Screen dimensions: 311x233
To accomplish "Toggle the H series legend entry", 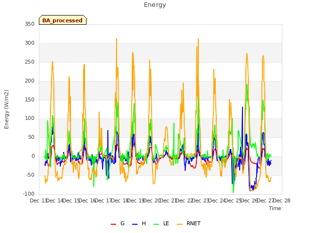I will [x=139, y=223].
